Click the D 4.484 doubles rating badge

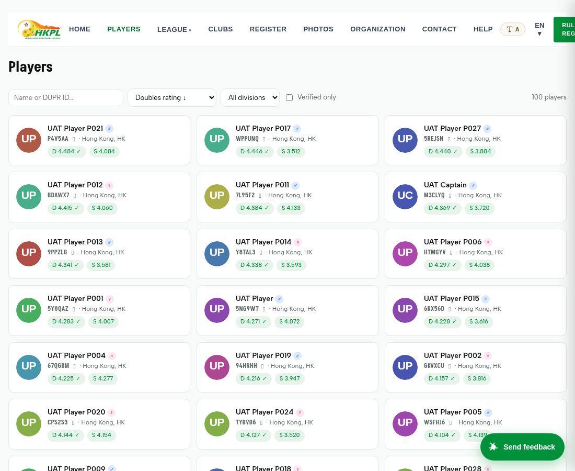[66, 151]
